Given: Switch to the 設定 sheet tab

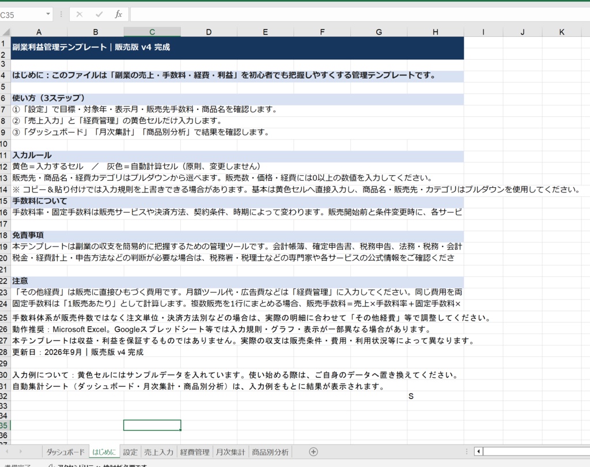Looking at the screenshot, I should (x=130, y=452).
